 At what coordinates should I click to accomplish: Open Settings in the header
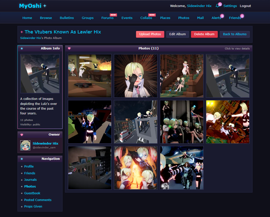pyautogui.click(x=230, y=6)
